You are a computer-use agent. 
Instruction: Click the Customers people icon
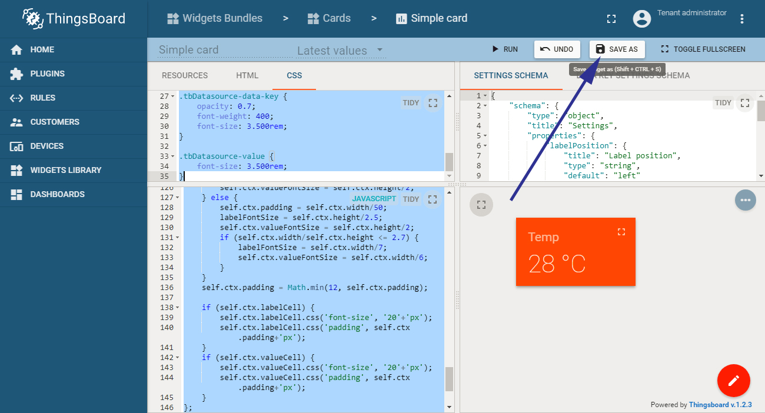tap(16, 122)
